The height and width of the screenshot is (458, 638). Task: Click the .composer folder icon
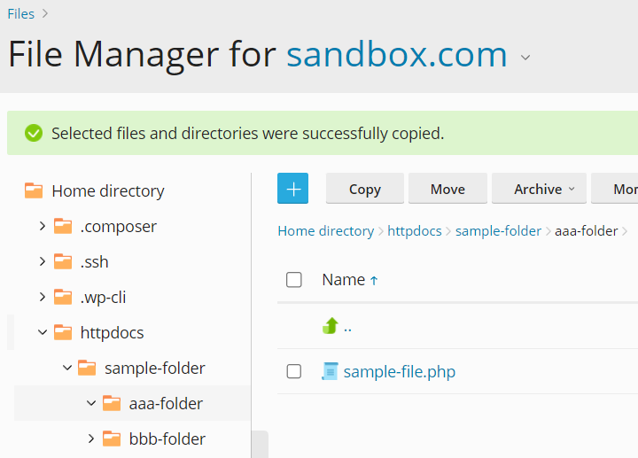63,226
